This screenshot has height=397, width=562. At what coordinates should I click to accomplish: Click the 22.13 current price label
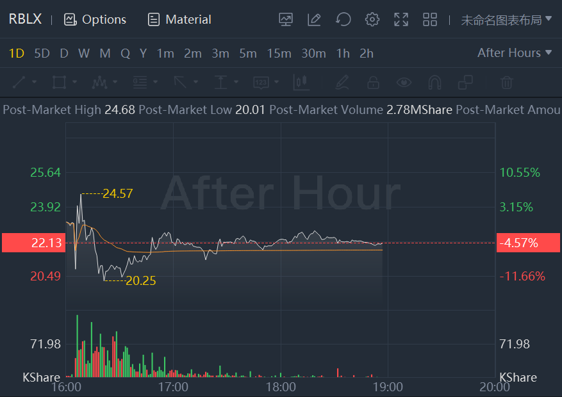point(33,243)
